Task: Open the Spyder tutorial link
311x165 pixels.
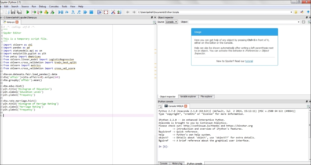Action: 249,61
